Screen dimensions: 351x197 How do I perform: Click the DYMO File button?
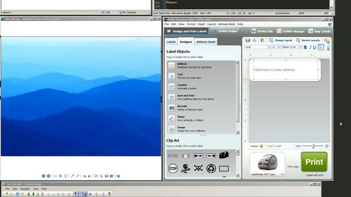(x=262, y=31)
